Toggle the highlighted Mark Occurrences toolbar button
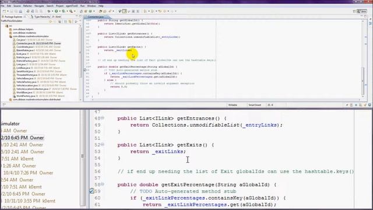 tap(124, 11)
